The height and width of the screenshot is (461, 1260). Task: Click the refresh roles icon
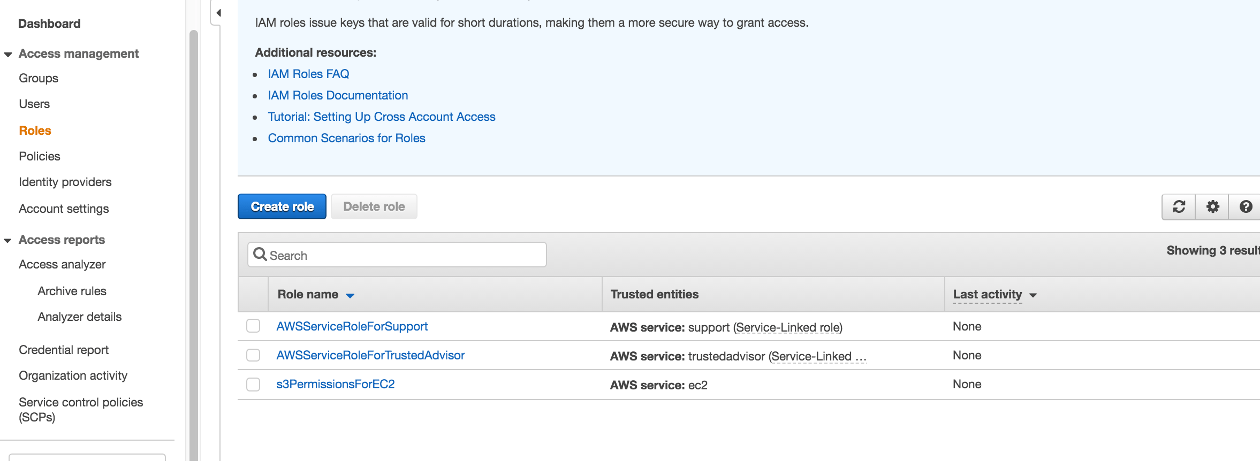click(1179, 206)
